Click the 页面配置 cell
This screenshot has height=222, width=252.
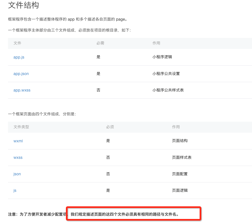[180, 174]
